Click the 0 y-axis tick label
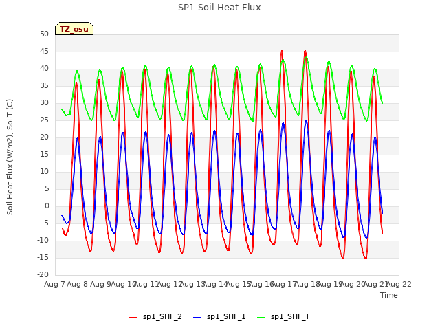The height and width of the screenshot is (330, 440). click(x=47, y=206)
